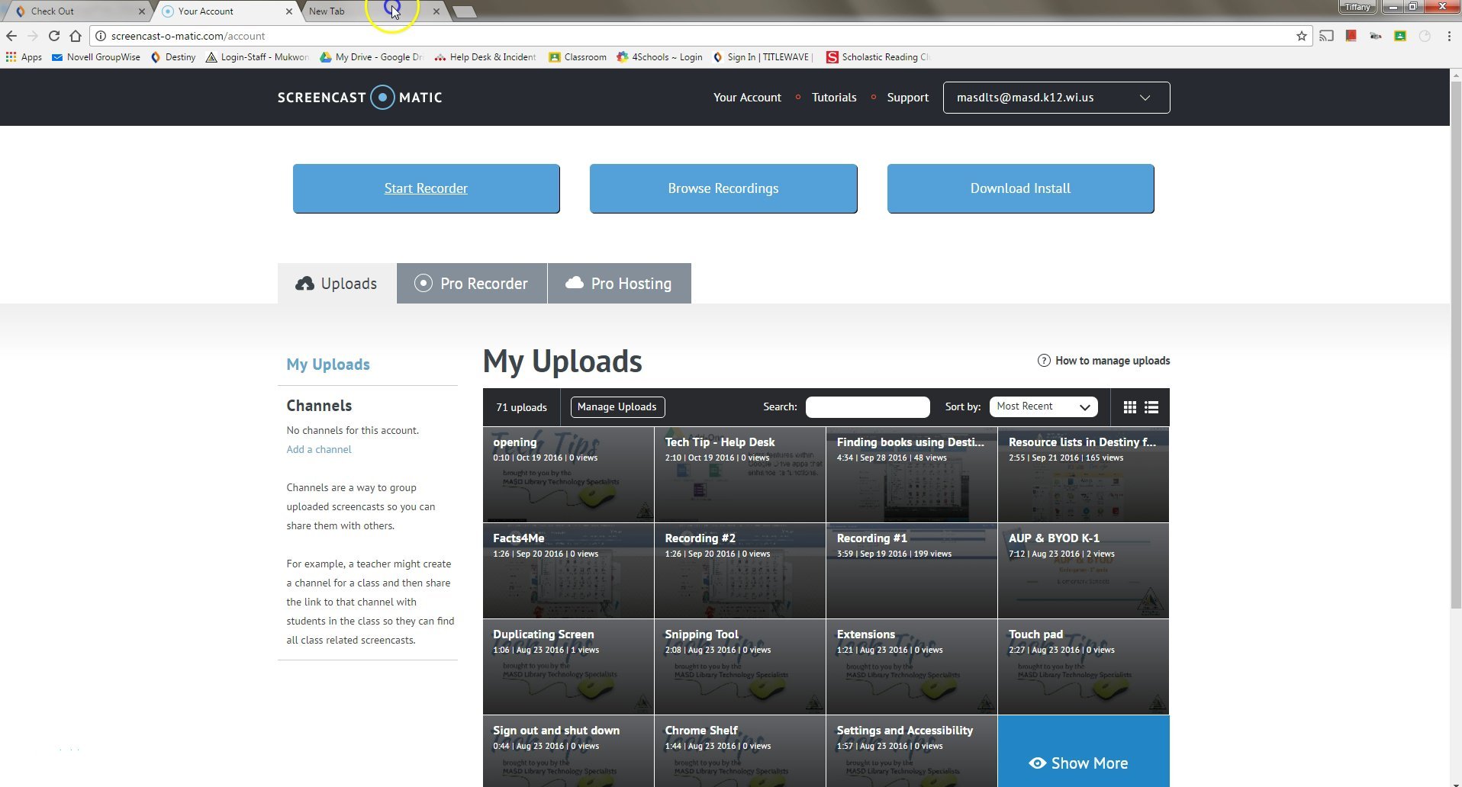This screenshot has height=787, width=1462.
Task: Select the Uploads tab
Action: [x=337, y=284]
